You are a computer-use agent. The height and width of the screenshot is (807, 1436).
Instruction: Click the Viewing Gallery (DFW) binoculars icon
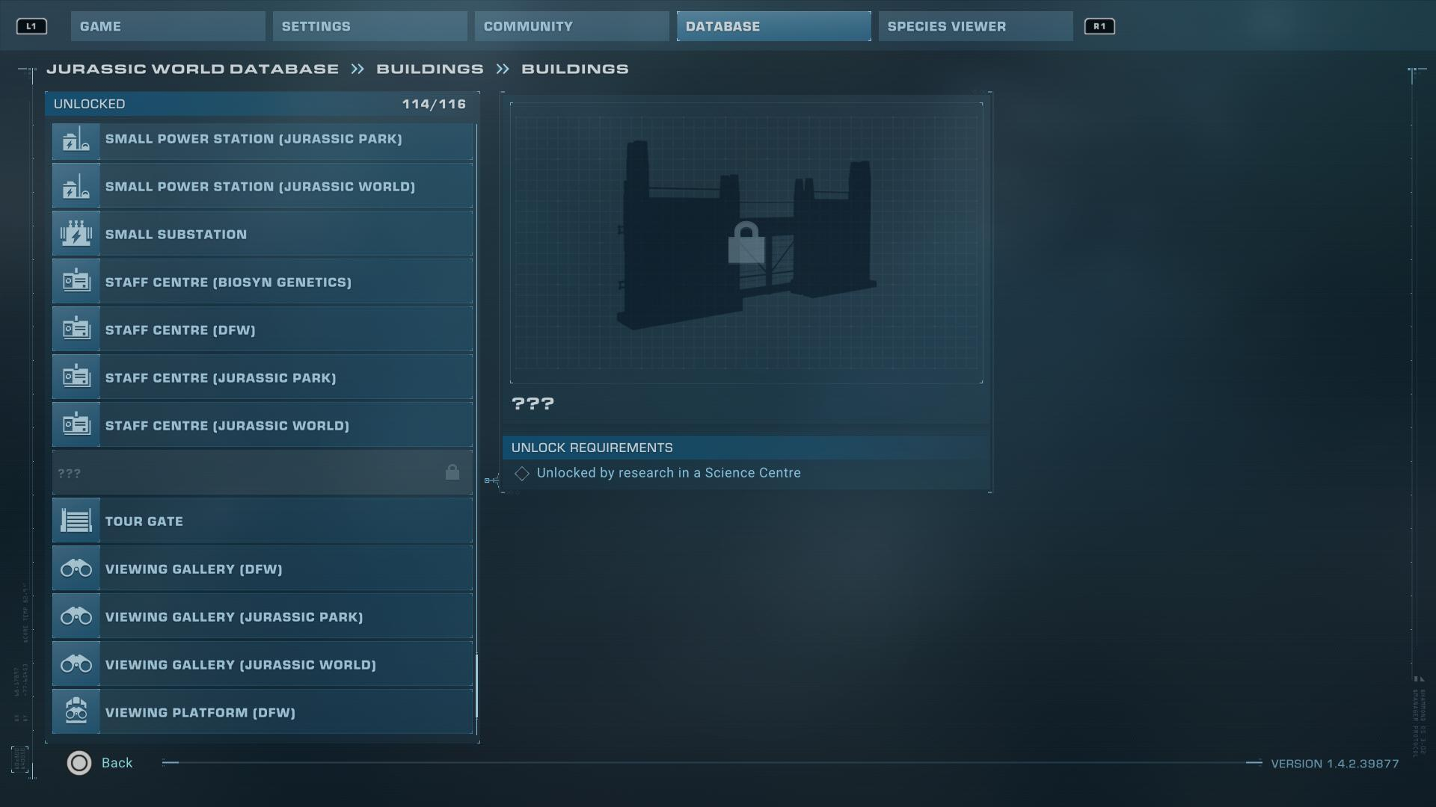[76, 569]
